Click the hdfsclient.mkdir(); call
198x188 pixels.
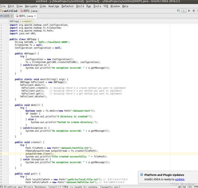33,85
